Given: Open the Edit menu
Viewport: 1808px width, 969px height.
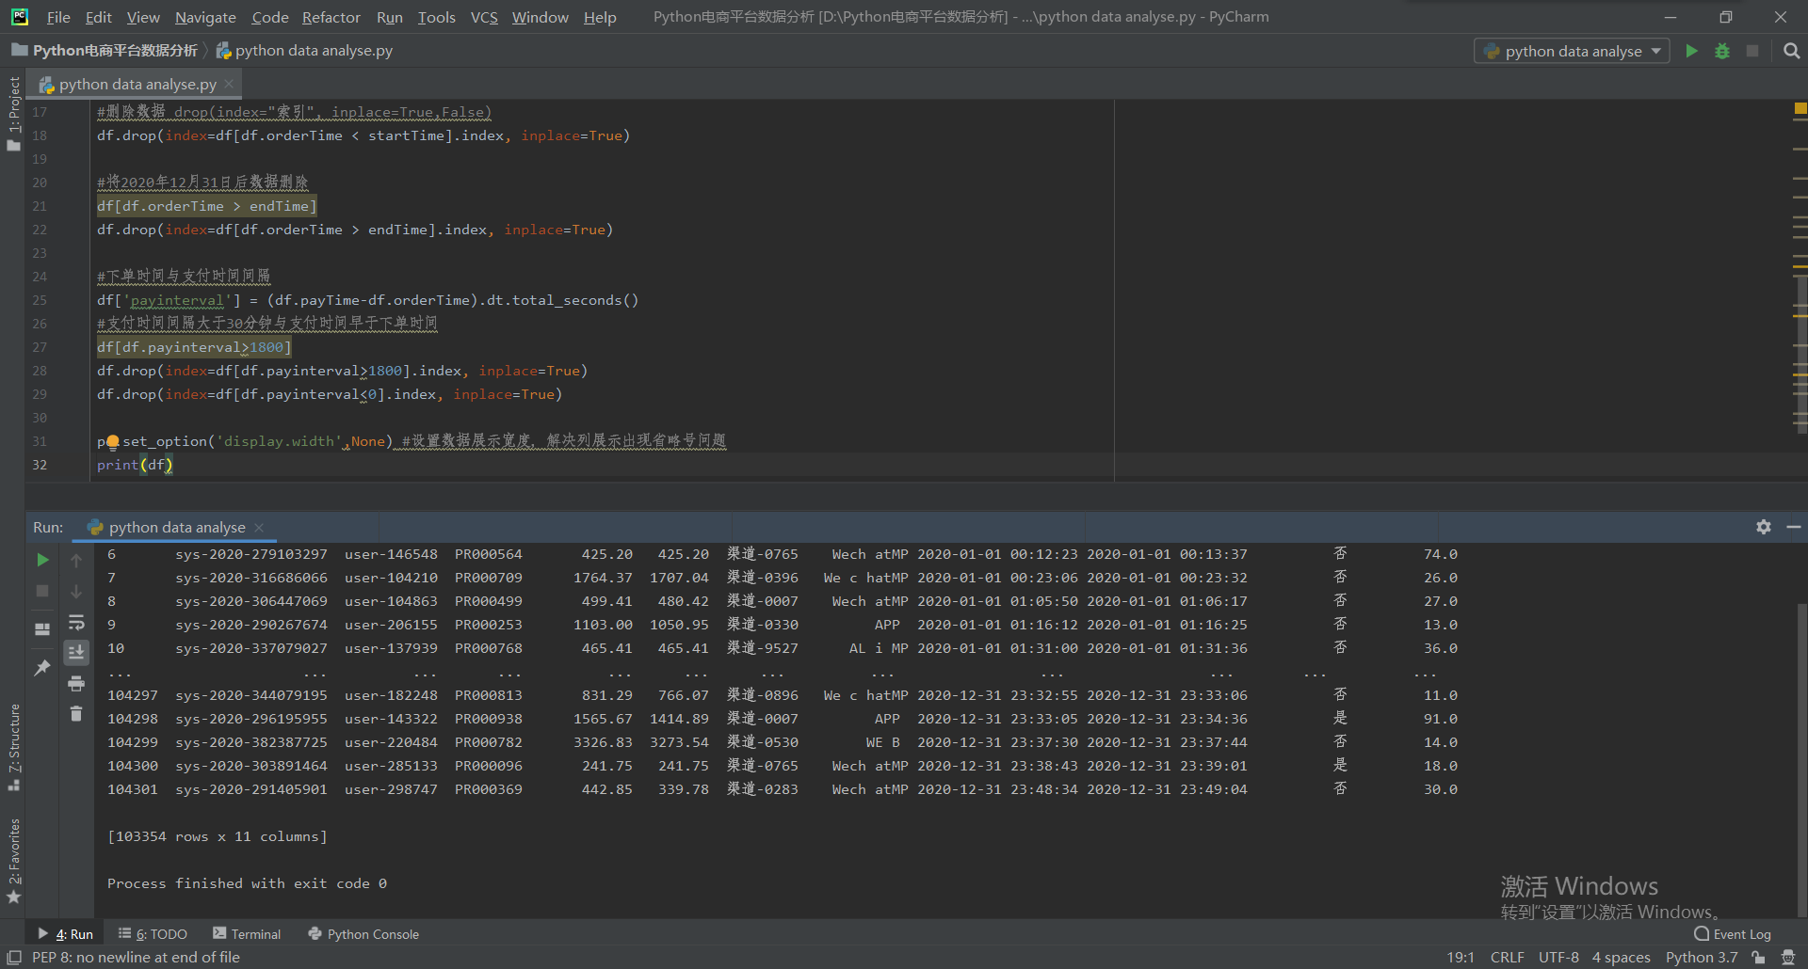Looking at the screenshot, I should [x=98, y=17].
